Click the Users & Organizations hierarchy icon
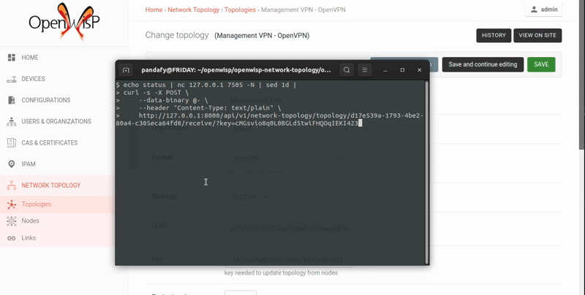The width and height of the screenshot is (585, 295). click(12, 121)
